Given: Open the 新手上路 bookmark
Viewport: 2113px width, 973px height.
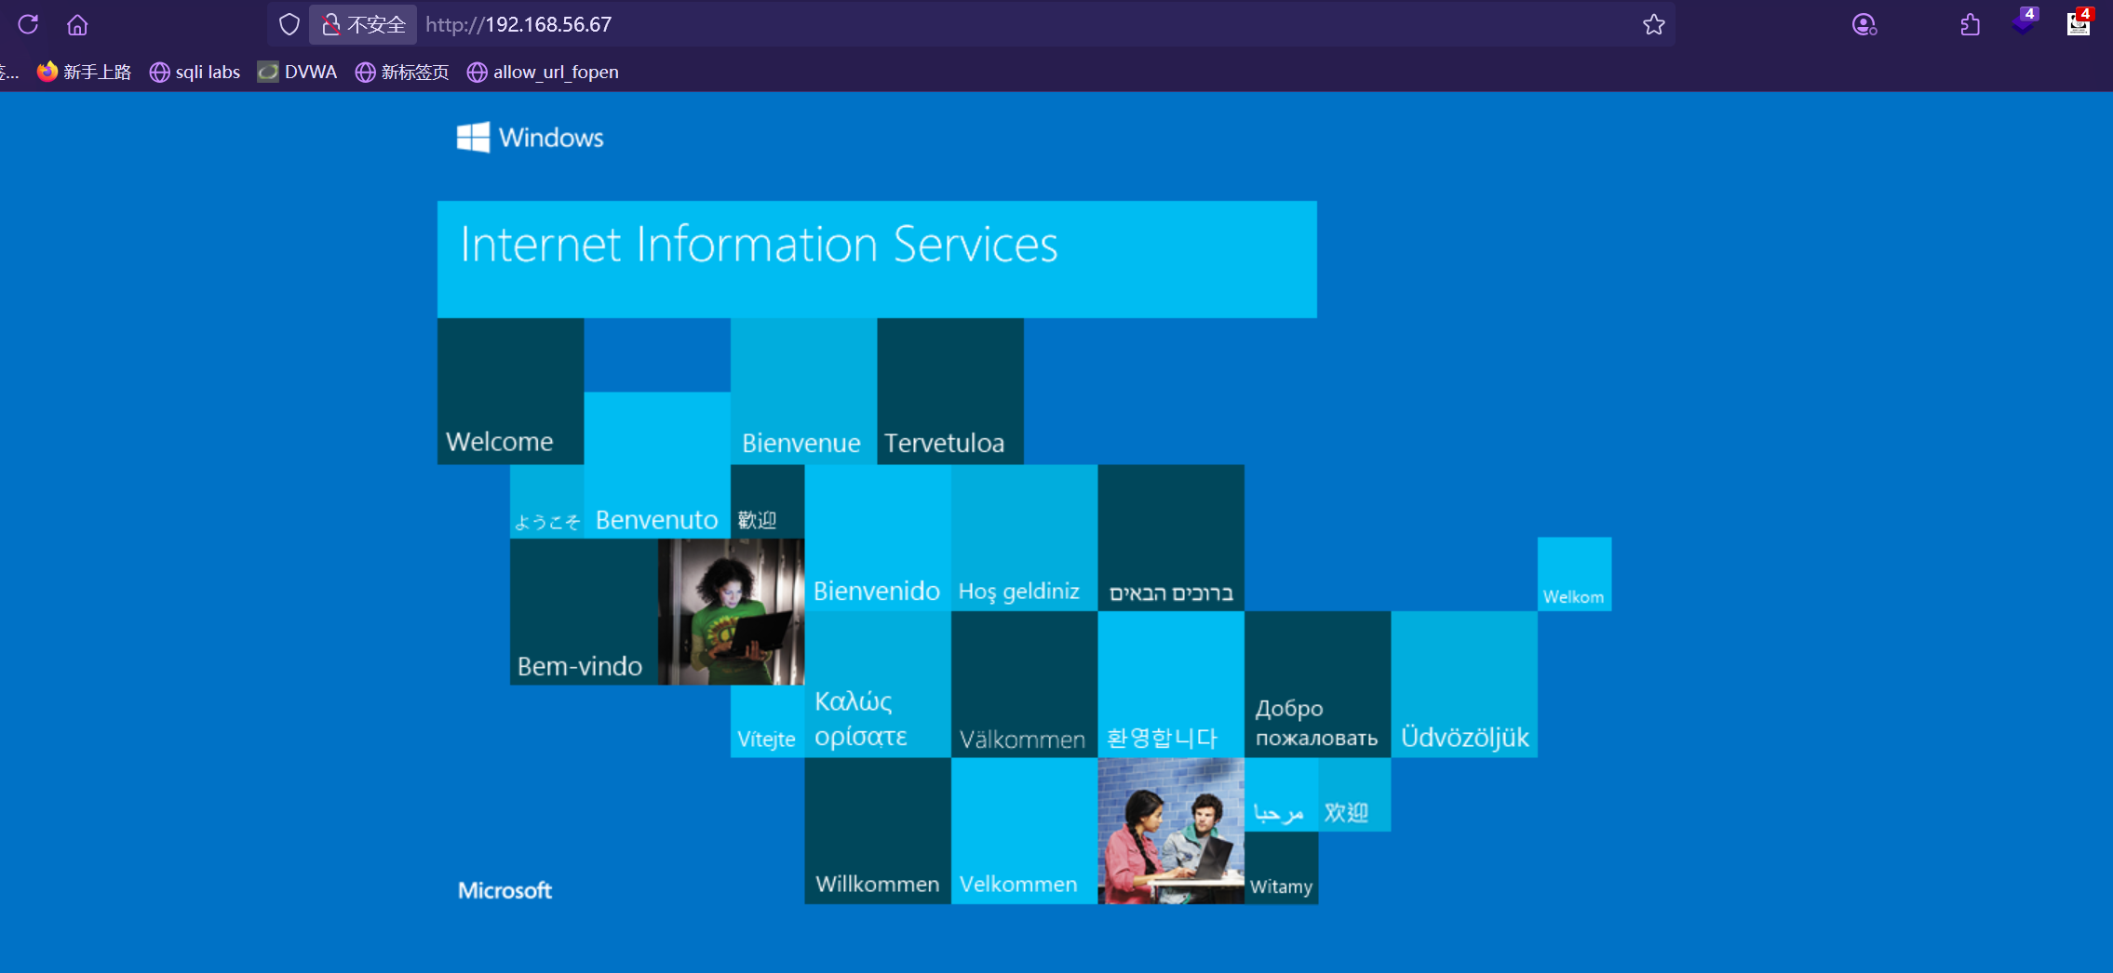Looking at the screenshot, I should 85,72.
